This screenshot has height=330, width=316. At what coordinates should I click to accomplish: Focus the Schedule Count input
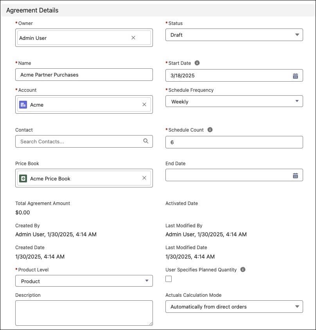[234, 142]
